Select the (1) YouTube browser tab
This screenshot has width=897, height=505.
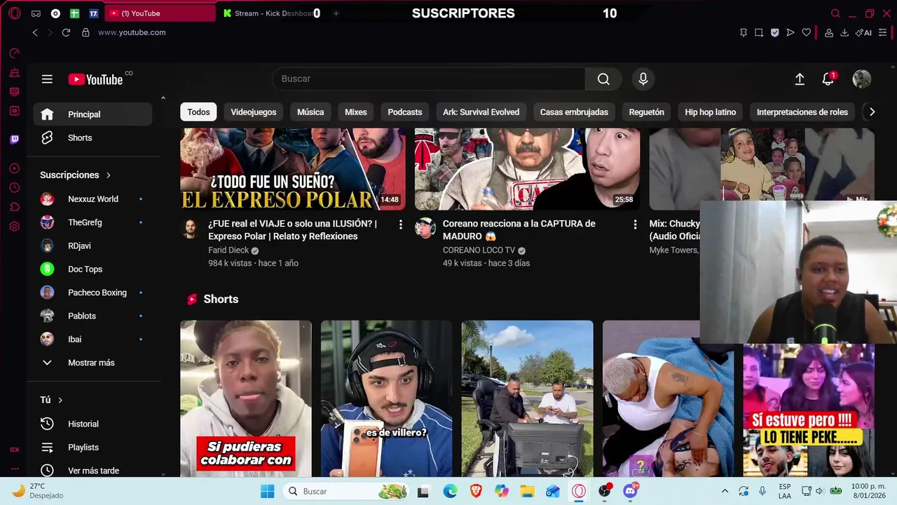(x=160, y=13)
